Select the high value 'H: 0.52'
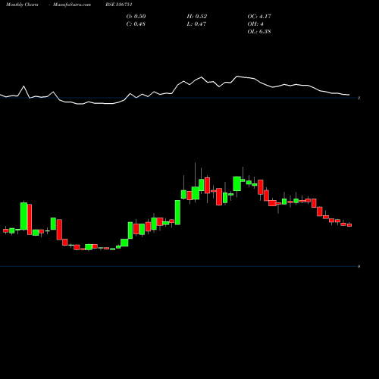The height and width of the screenshot is (379, 379). click(x=197, y=17)
